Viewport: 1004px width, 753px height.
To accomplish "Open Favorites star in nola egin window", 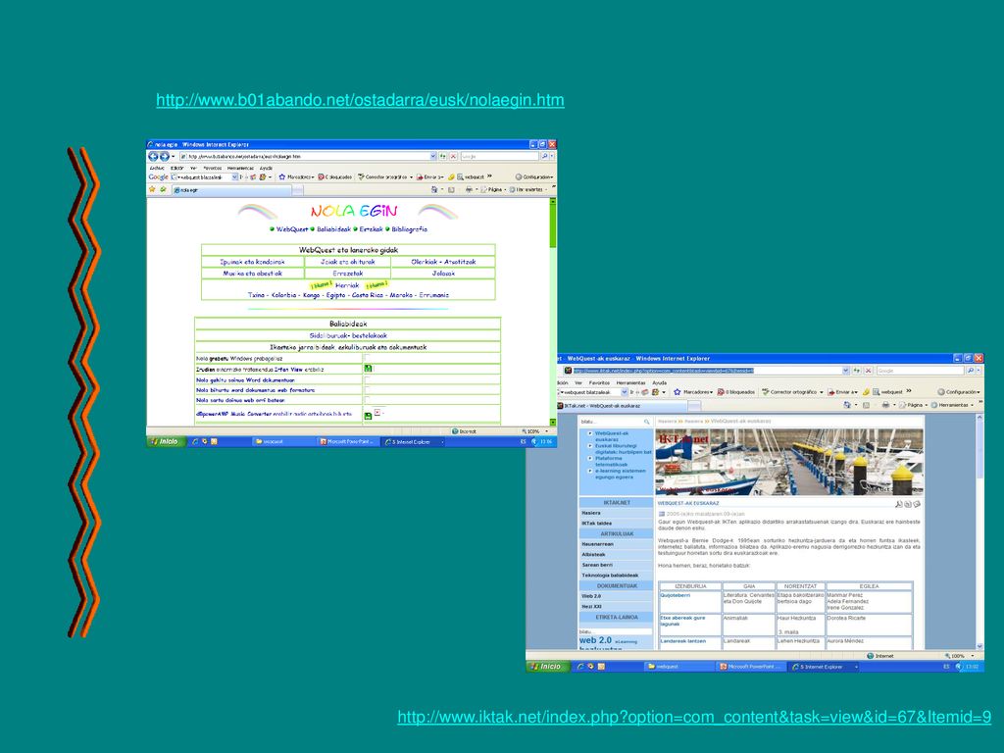I will pos(152,189).
